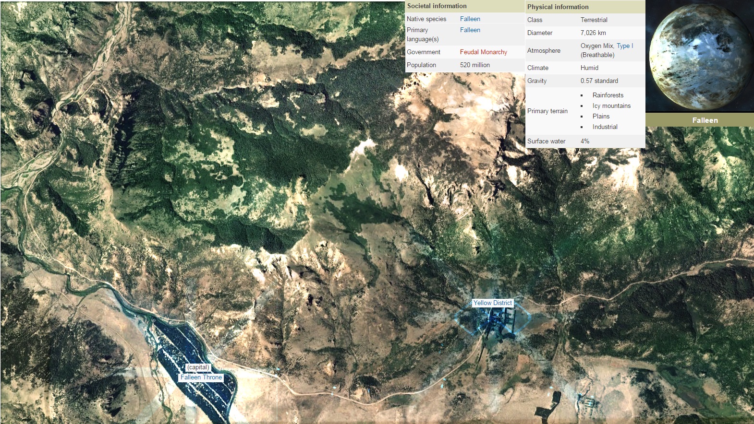Click the 520 million population value

[x=474, y=65]
